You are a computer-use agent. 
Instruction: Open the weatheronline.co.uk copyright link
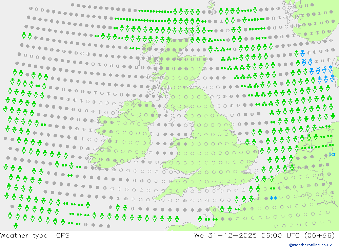pyautogui.click(x=311, y=245)
